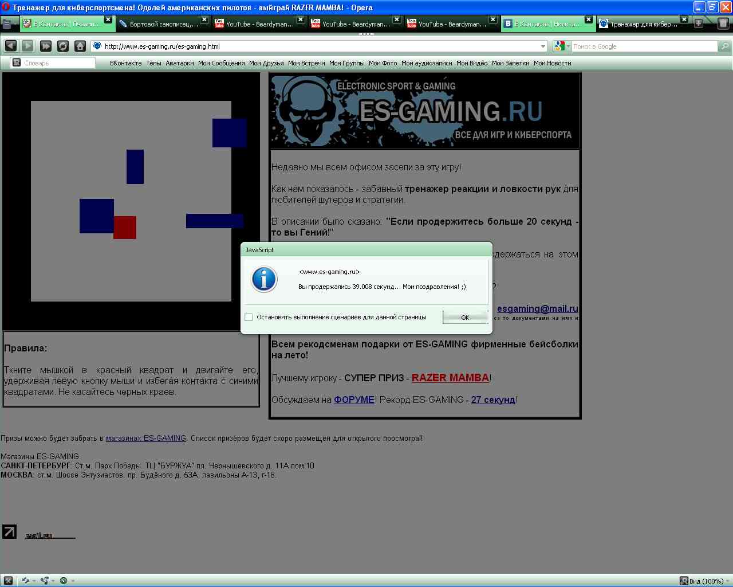Click the red square in the game
This screenshot has height=587, width=733.
click(x=125, y=228)
